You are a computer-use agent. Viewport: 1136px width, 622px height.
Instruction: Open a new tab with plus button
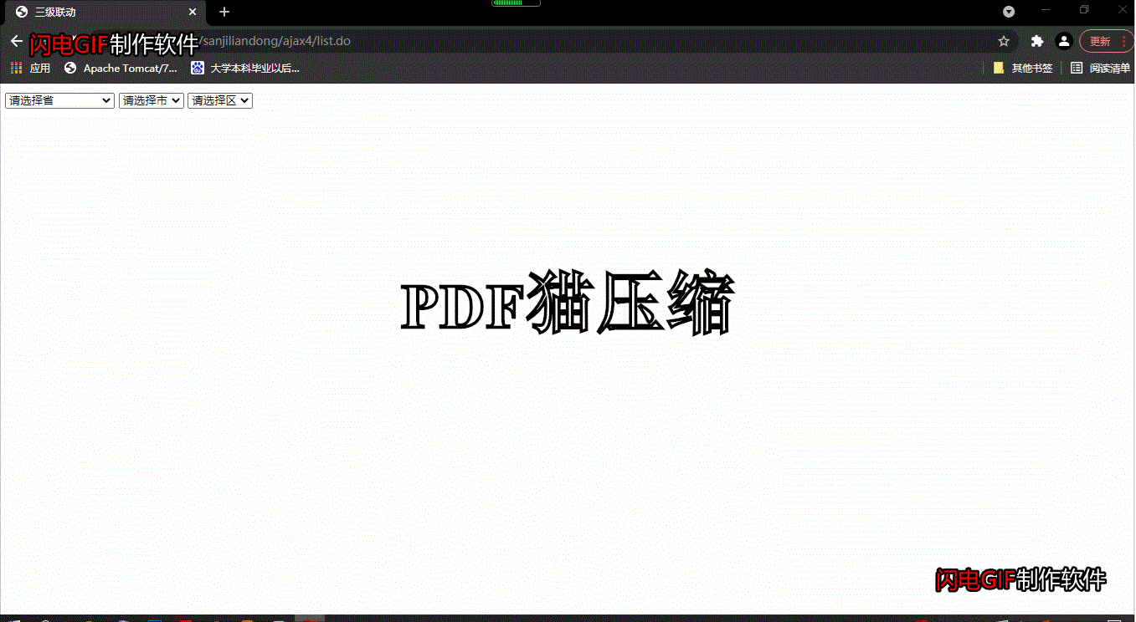(x=224, y=12)
